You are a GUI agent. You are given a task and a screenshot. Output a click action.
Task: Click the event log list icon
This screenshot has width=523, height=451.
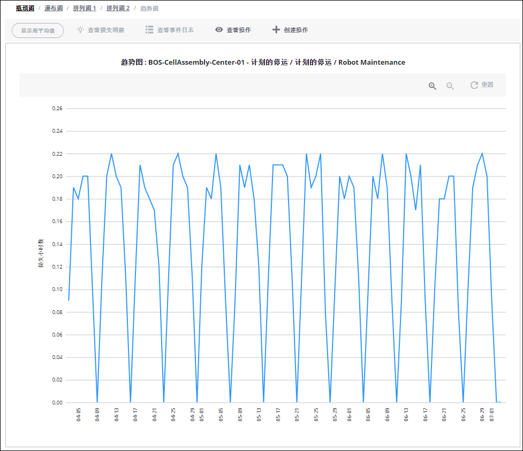(149, 29)
